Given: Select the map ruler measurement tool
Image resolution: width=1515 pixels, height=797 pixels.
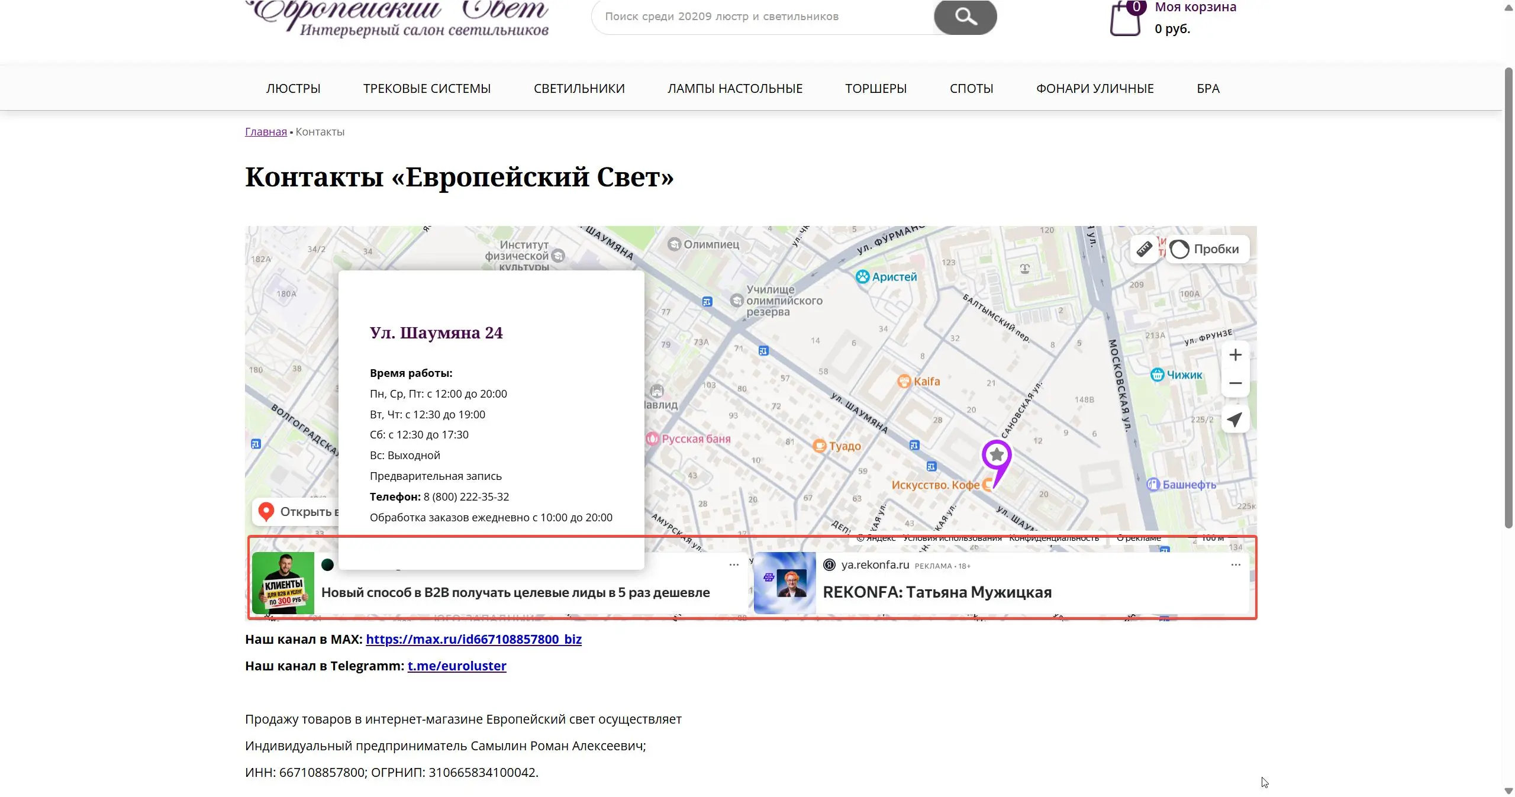Looking at the screenshot, I should click(1144, 249).
